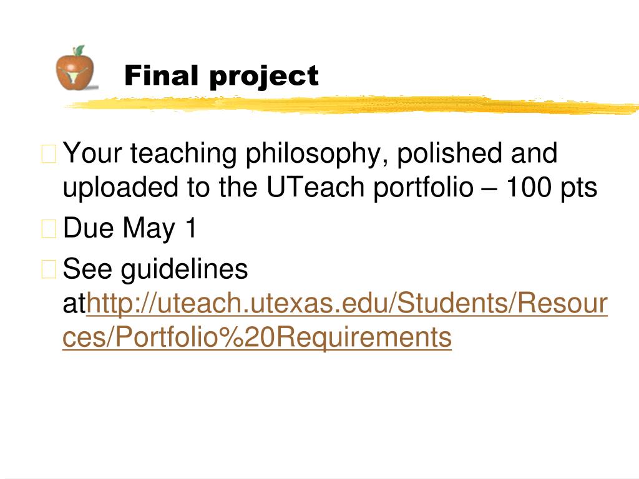
Task: Click the longhorn emblem on the apple
Action: coord(75,75)
